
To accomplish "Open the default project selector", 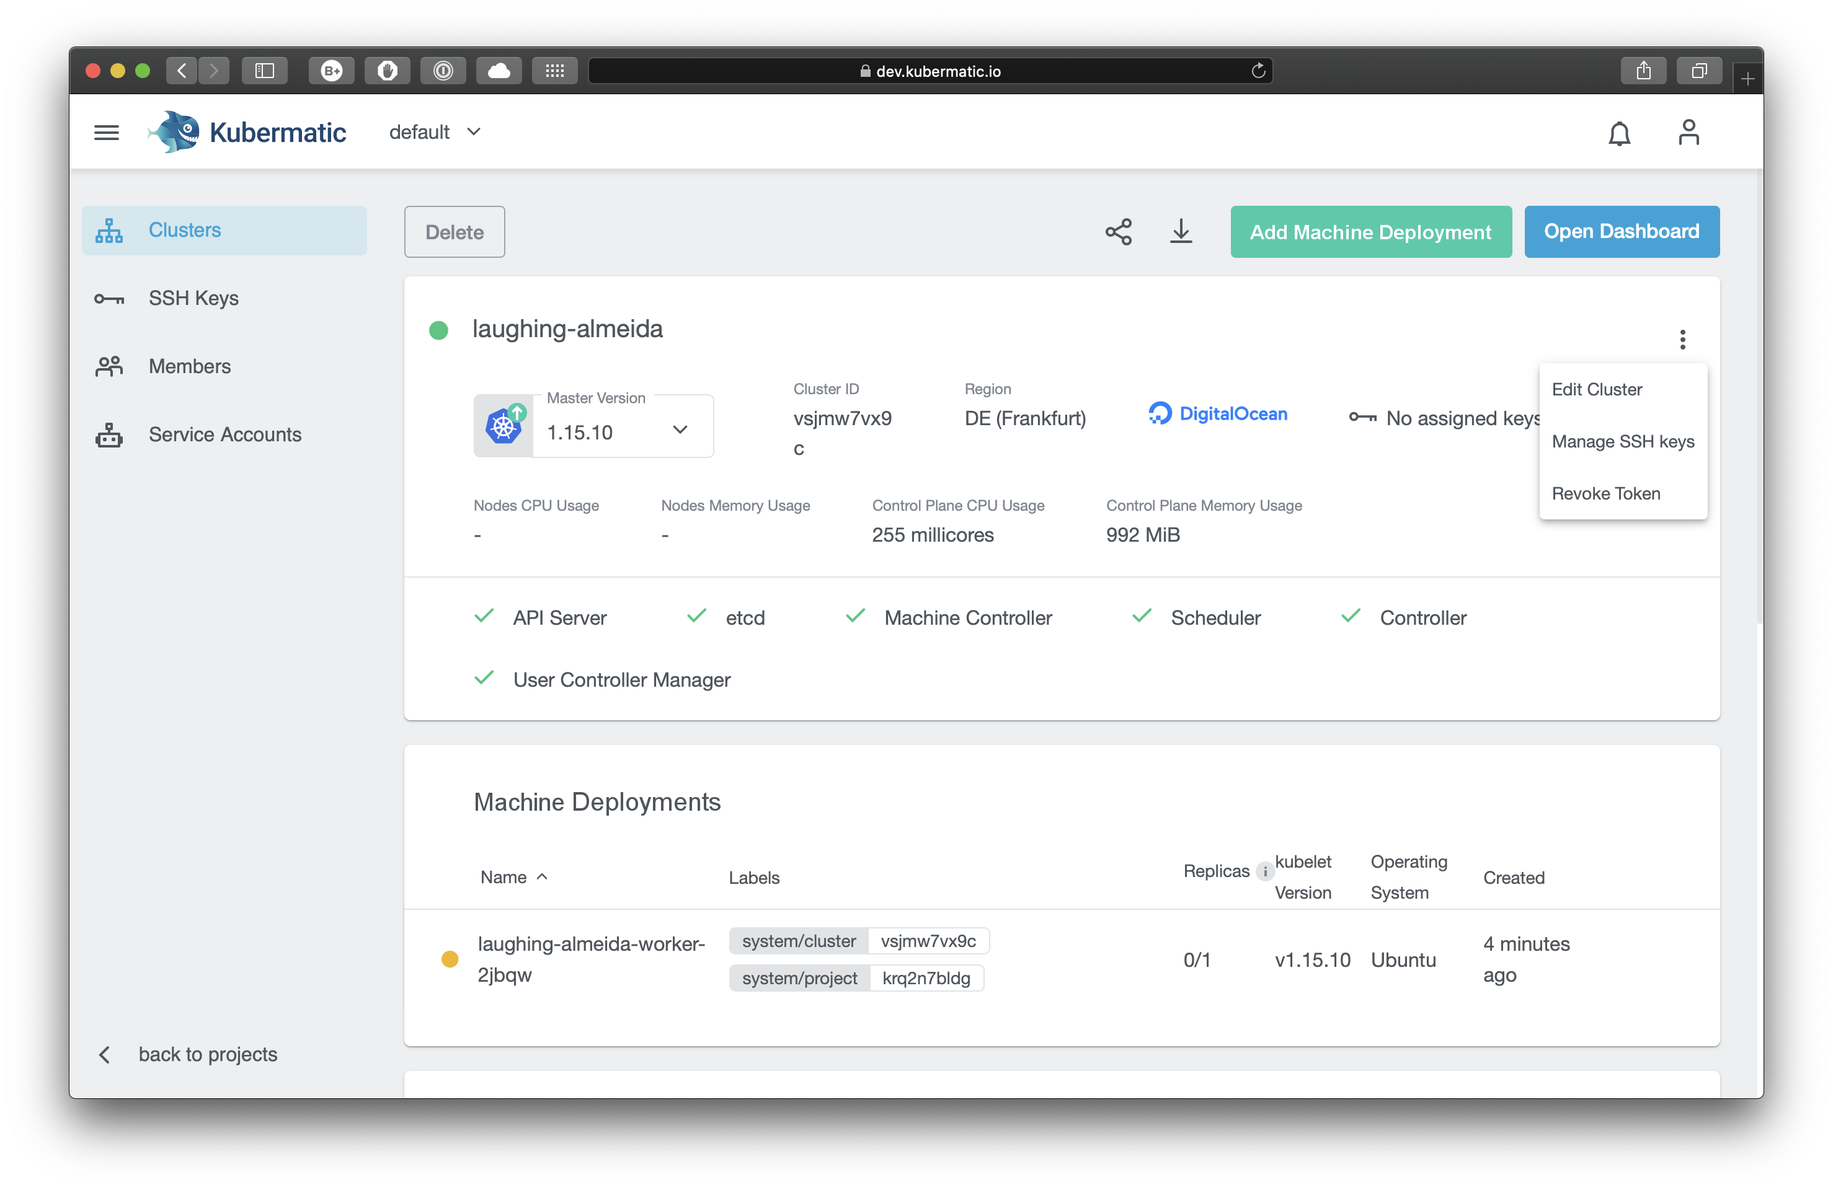I will pos(435,131).
